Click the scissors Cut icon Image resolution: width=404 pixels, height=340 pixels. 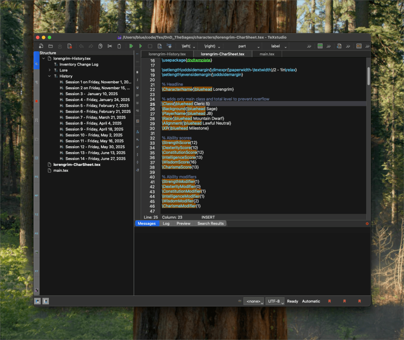click(x=110, y=46)
